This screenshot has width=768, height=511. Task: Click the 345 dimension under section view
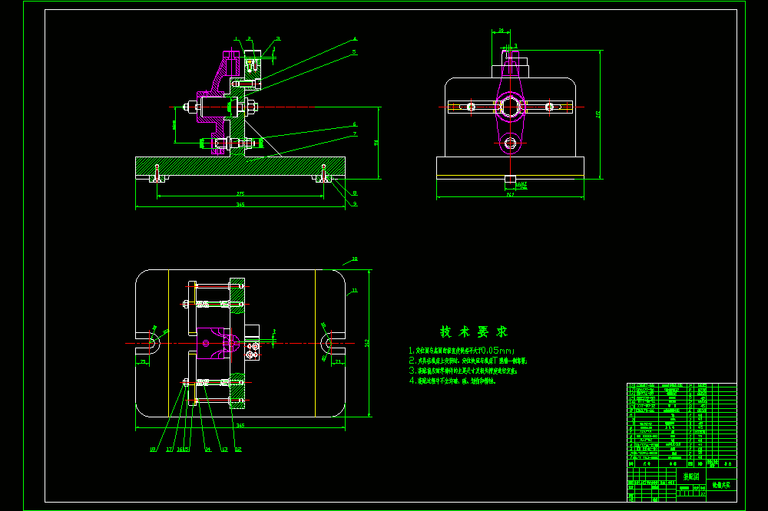(x=240, y=205)
